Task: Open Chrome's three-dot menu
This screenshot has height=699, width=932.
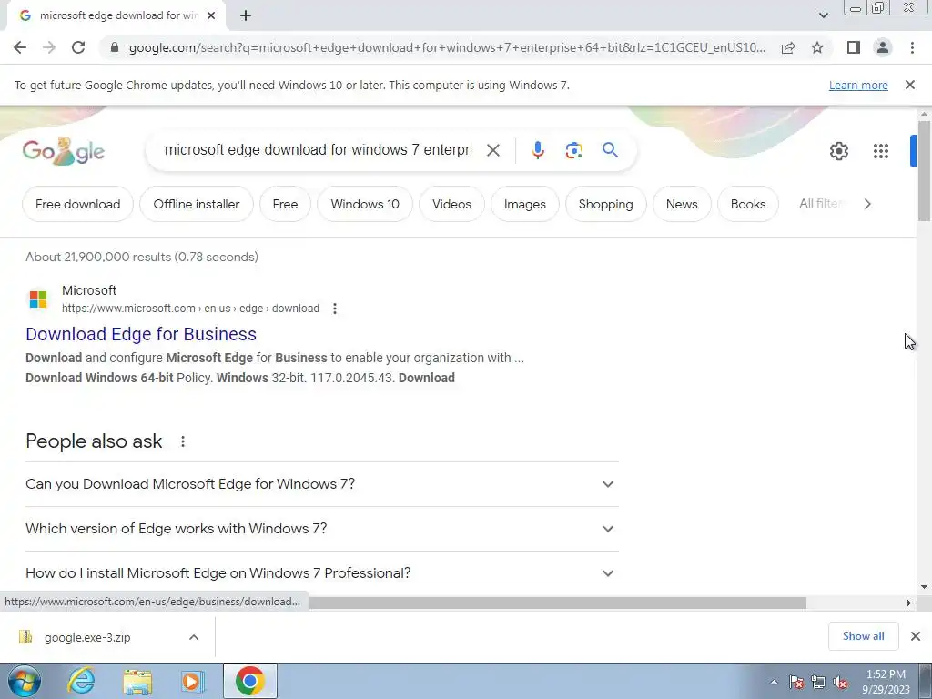Action: pyautogui.click(x=912, y=47)
